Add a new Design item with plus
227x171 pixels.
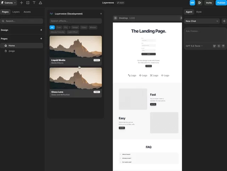point(41,30)
